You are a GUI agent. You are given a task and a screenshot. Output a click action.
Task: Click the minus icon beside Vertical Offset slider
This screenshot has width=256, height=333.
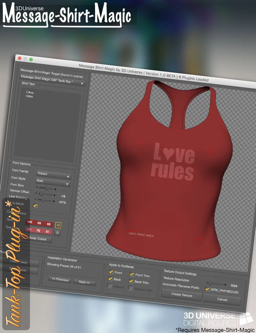(36, 193)
